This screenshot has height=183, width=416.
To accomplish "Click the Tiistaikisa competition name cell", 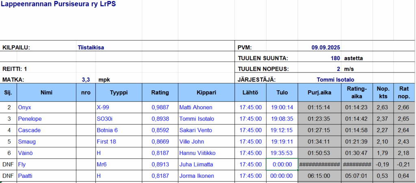I will click(x=91, y=47).
